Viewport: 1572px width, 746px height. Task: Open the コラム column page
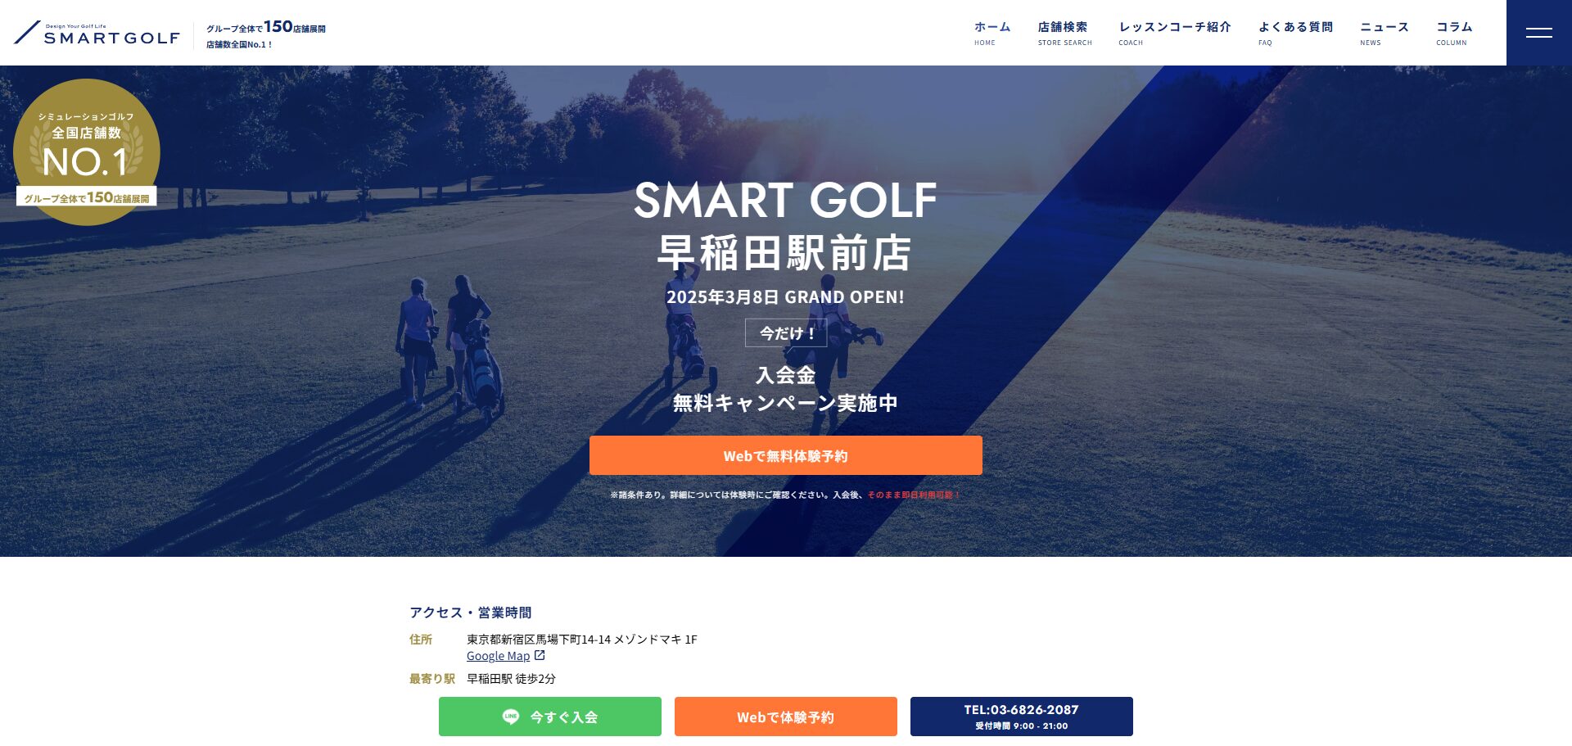[x=1454, y=33]
